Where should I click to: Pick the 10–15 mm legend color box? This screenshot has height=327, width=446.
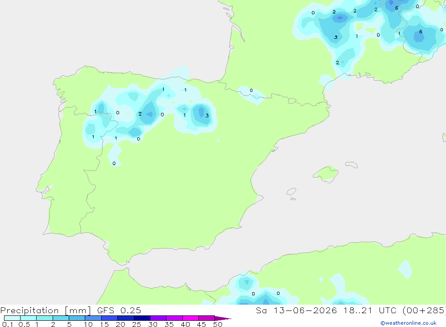[93, 318]
